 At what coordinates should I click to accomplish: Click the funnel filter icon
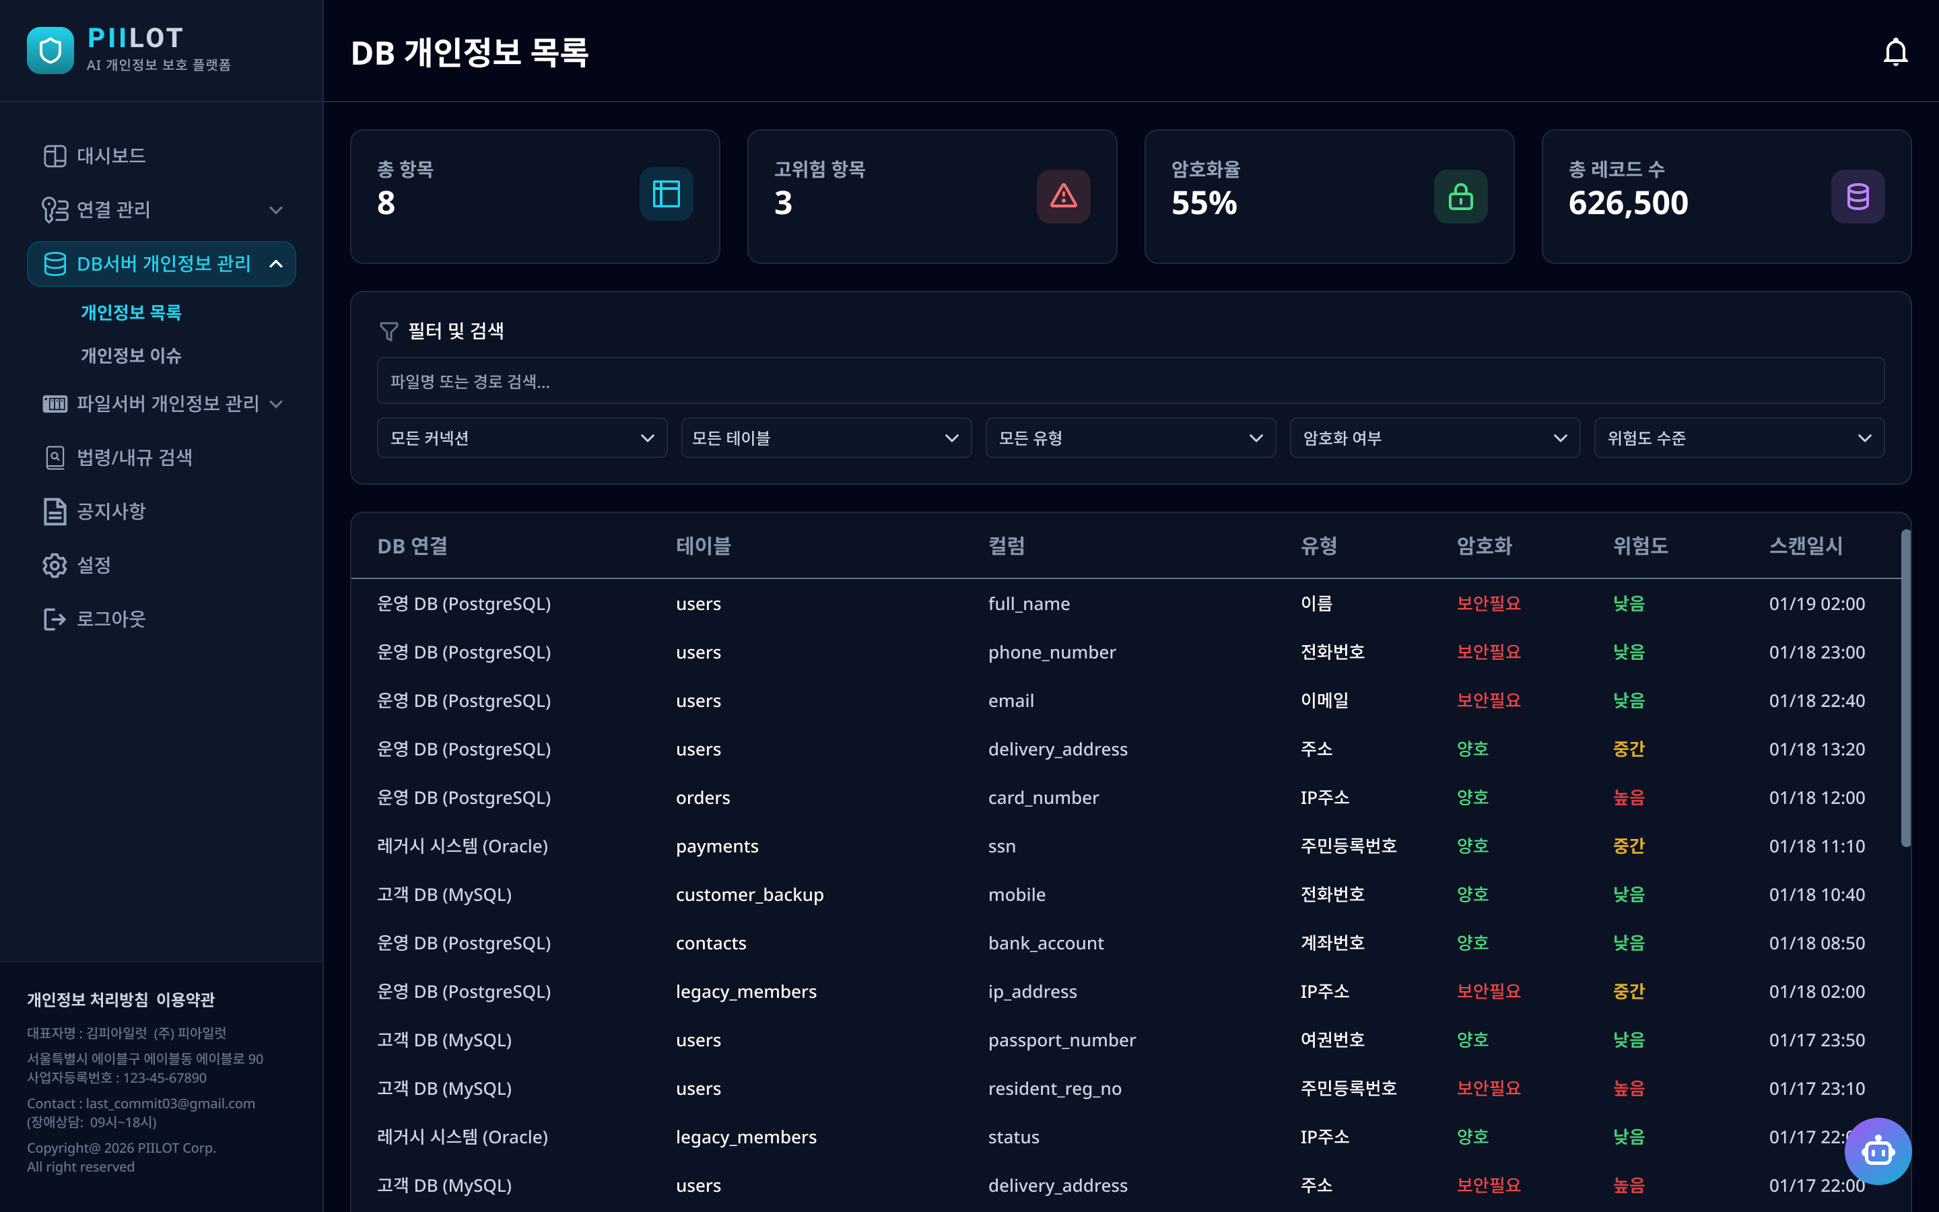[x=388, y=331]
